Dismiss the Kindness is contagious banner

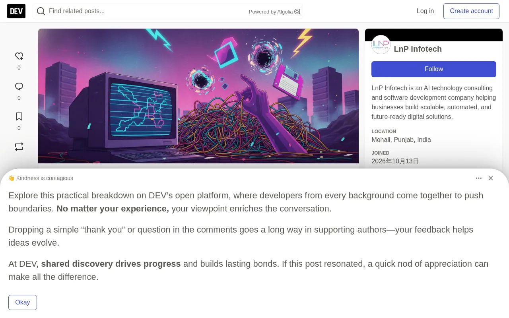click(491, 178)
